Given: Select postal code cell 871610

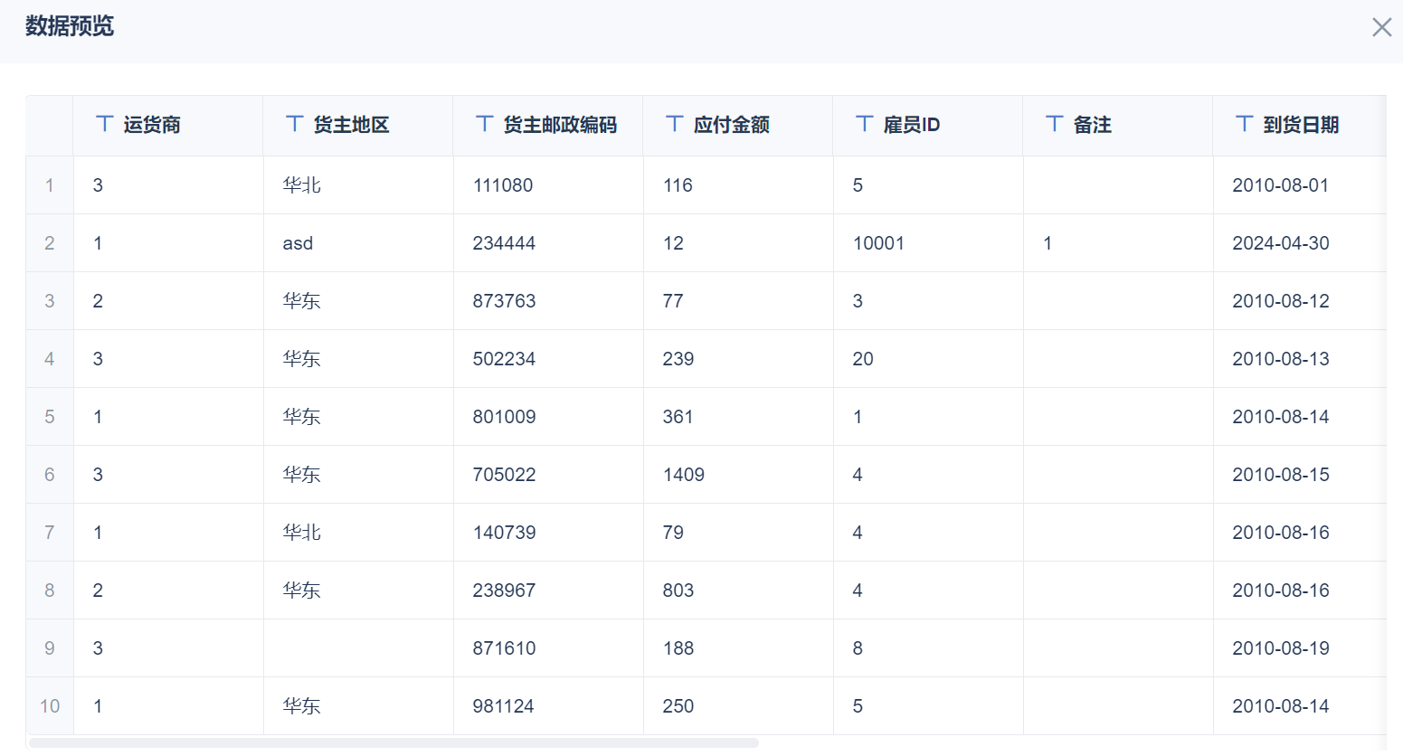Looking at the screenshot, I should 504,648.
